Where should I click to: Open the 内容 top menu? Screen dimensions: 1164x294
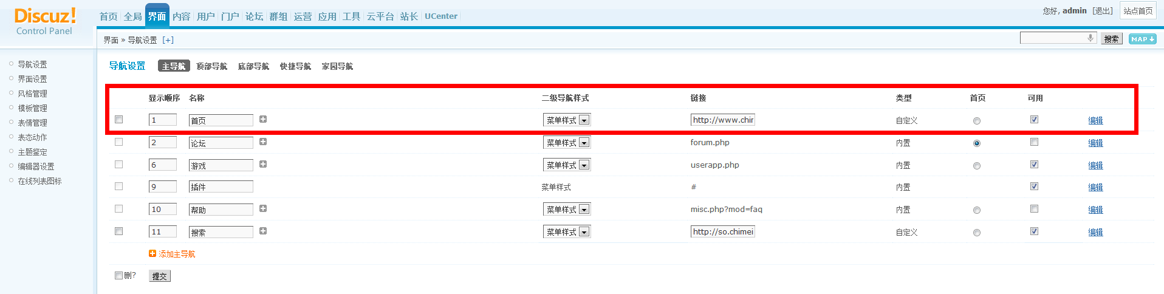tap(182, 16)
